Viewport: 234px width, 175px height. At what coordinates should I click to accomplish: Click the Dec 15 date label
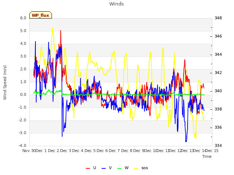point(212,151)
